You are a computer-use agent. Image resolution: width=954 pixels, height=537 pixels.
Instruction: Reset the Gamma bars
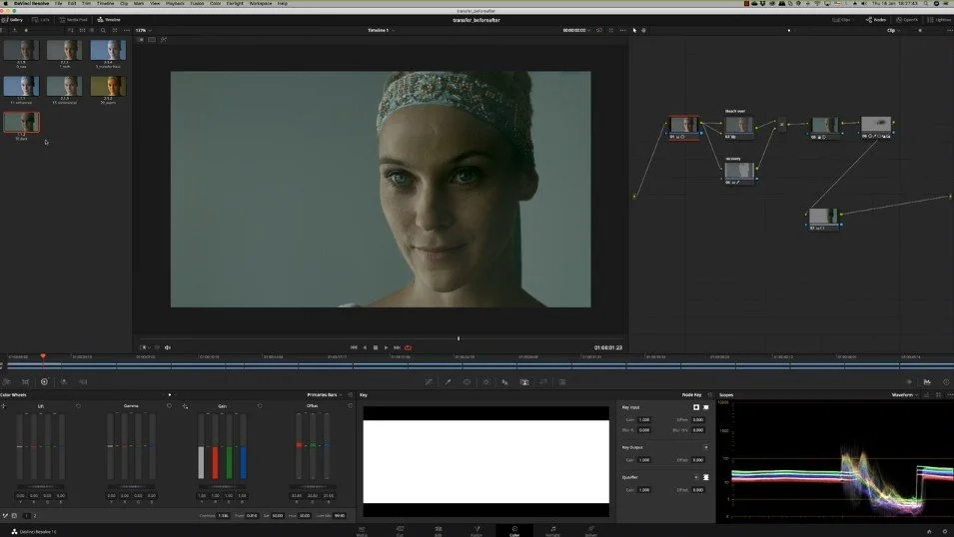(x=169, y=405)
